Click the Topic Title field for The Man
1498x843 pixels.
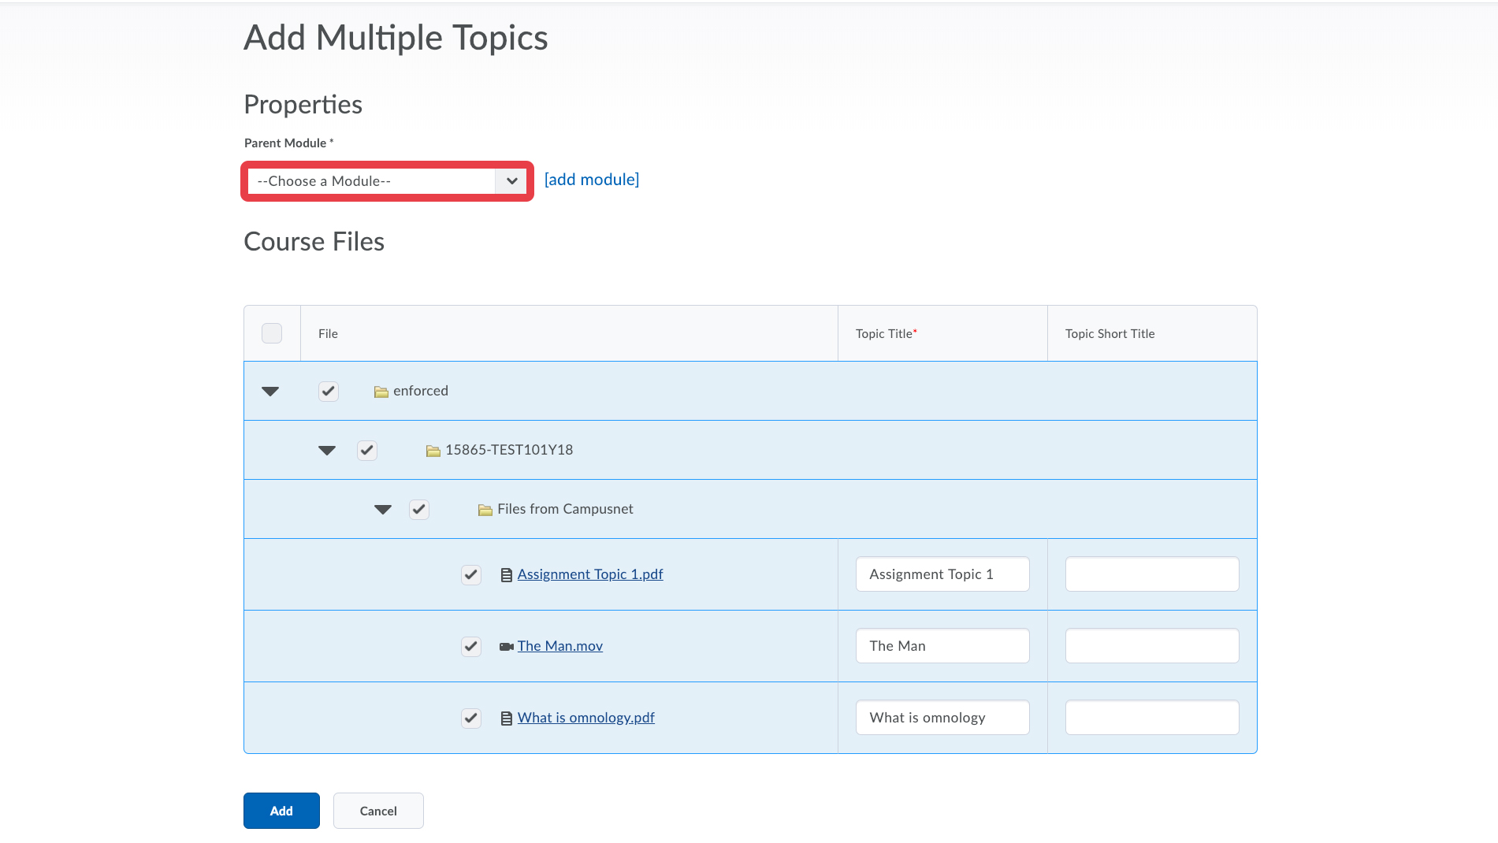pos(942,646)
